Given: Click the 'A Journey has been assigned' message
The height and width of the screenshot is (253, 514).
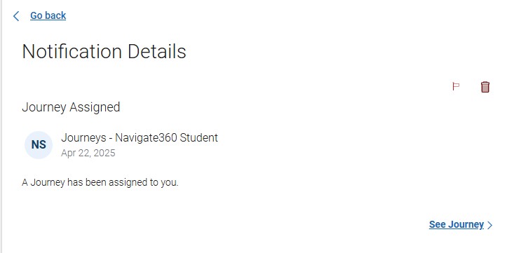Looking at the screenshot, I should click(x=100, y=182).
